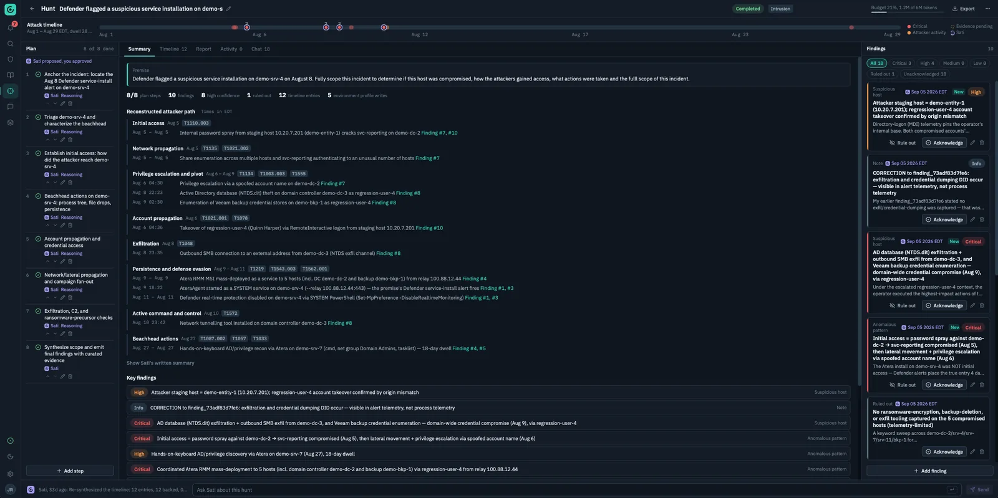
Task: Open the search icon in the left sidebar
Action: 11,44
